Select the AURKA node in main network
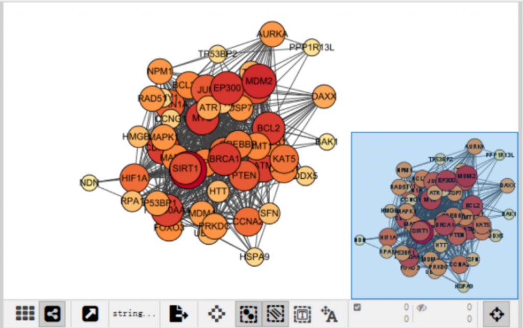The image size is (523, 328). click(272, 34)
